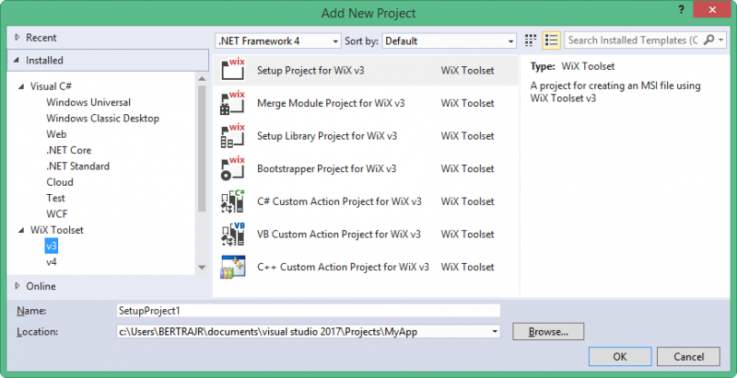Select the VB Custom Action Project icon
Image resolution: width=737 pixels, height=378 pixels.
pyautogui.click(x=232, y=234)
